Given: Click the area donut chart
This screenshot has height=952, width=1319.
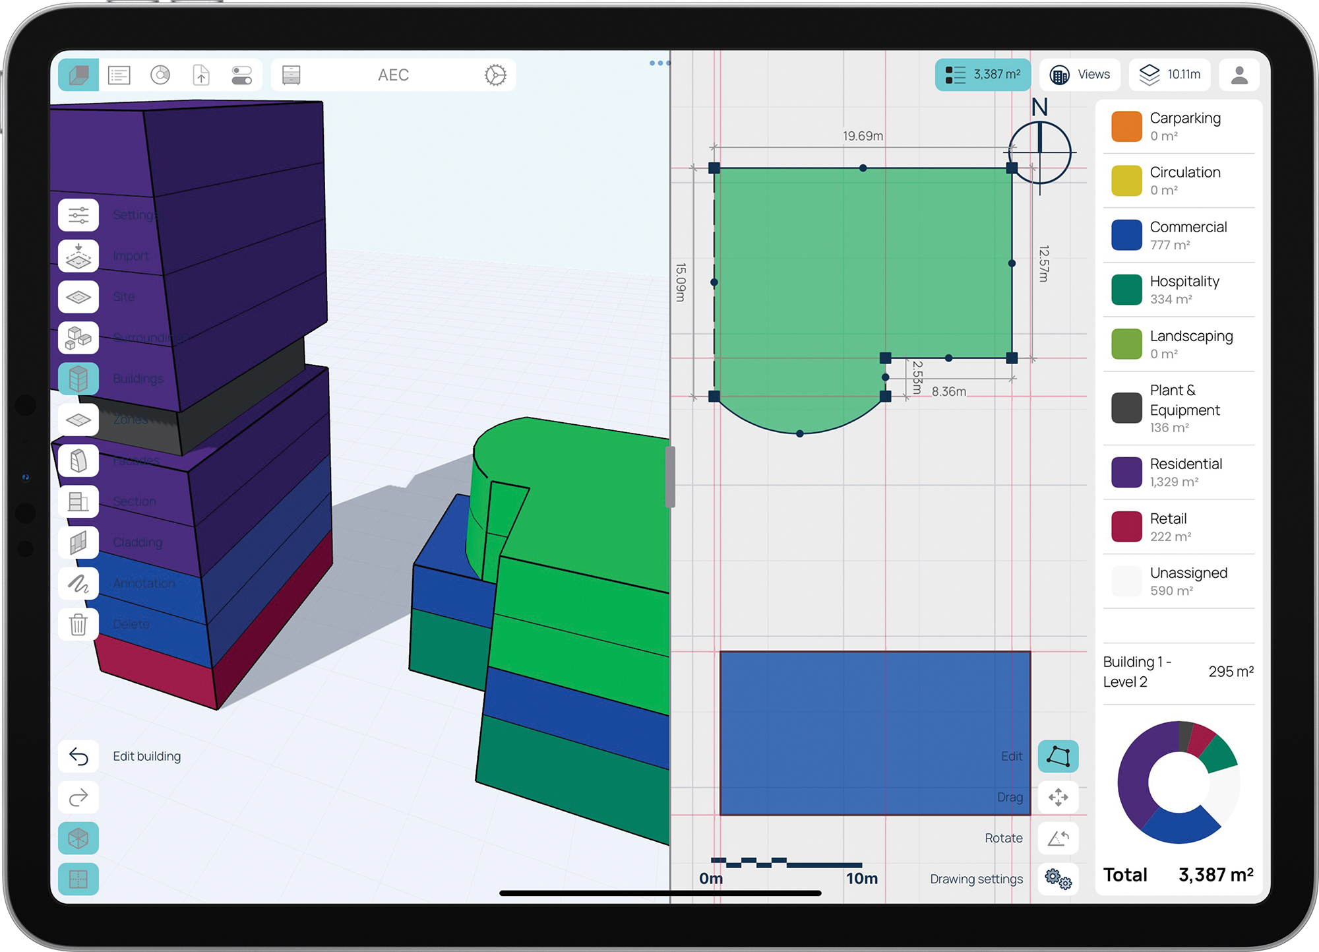Looking at the screenshot, I should point(1179,782).
